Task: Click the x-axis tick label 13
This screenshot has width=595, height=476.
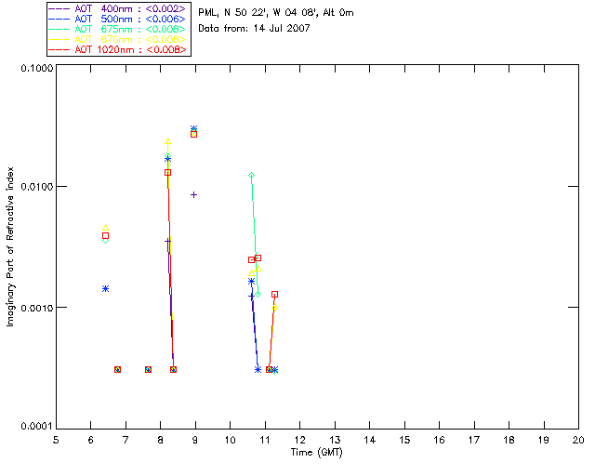Action: (335, 440)
